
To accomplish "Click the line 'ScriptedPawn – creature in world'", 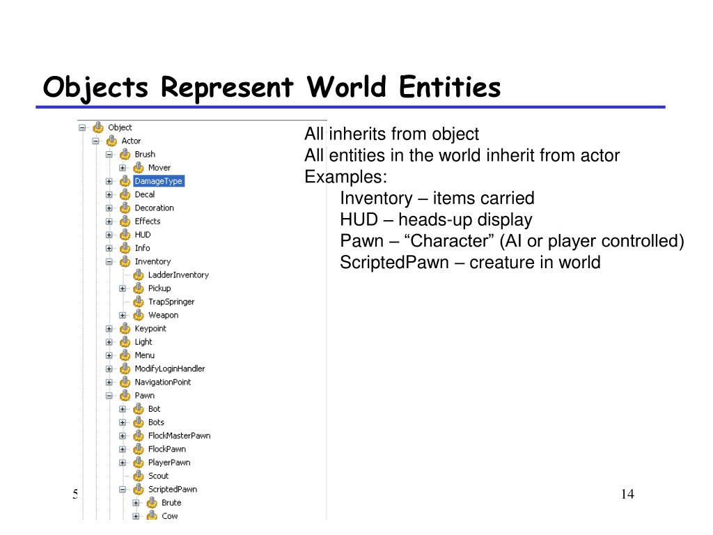I will 470,263.
